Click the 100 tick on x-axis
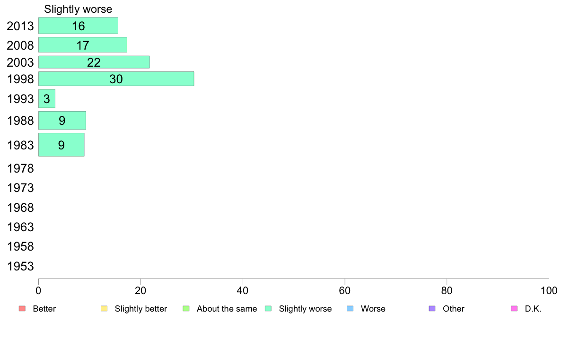 click(549, 290)
